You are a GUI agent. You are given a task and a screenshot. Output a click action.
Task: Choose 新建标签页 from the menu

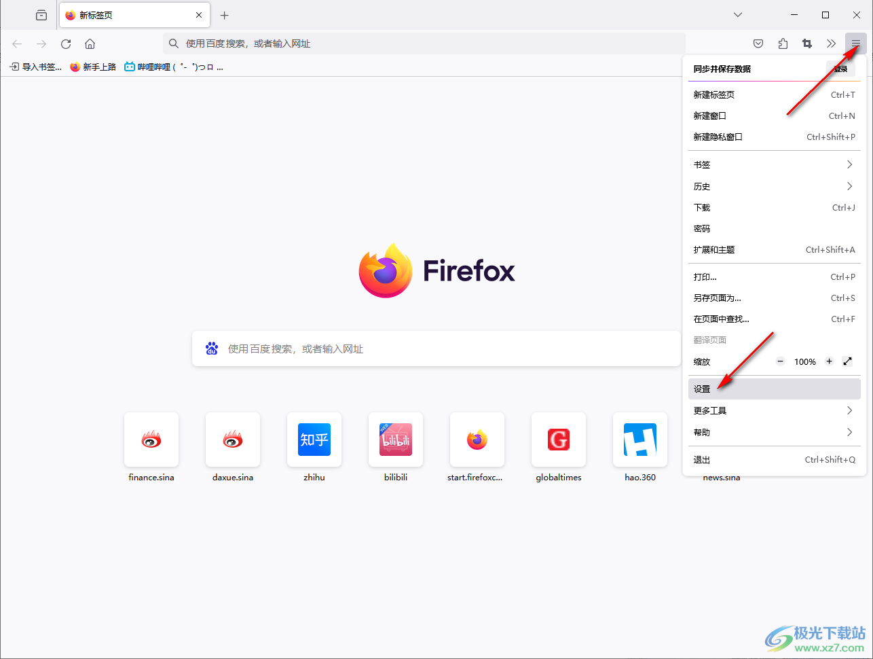(x=774, y=95)
